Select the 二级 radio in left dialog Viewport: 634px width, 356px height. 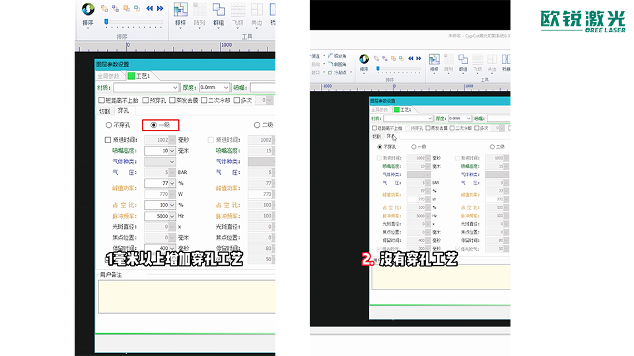pos(257,125)
